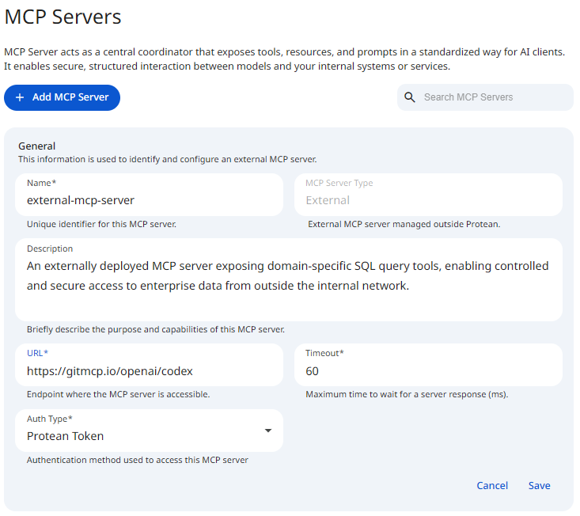
Task: Click the Name* label above the name field
Action: (41, 183)
